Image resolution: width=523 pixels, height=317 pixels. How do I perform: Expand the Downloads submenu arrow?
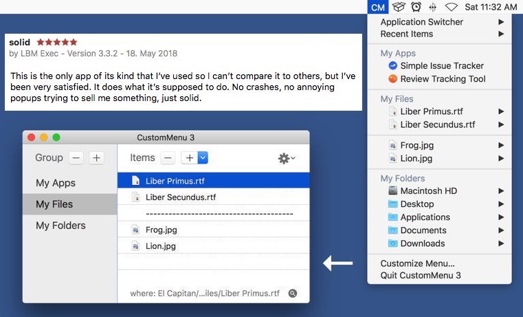[501, 243]
